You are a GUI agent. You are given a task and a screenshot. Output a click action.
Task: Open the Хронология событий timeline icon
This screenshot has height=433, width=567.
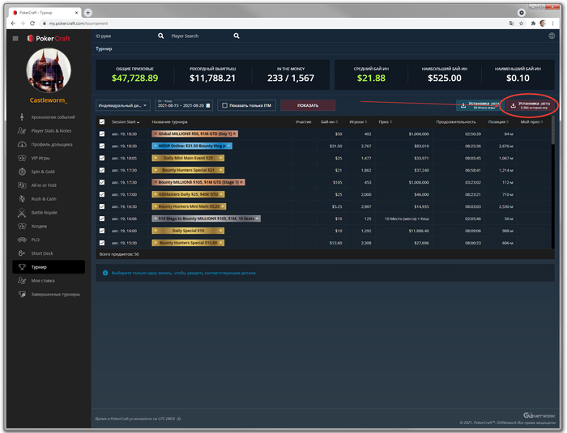(x=22, y=117)
